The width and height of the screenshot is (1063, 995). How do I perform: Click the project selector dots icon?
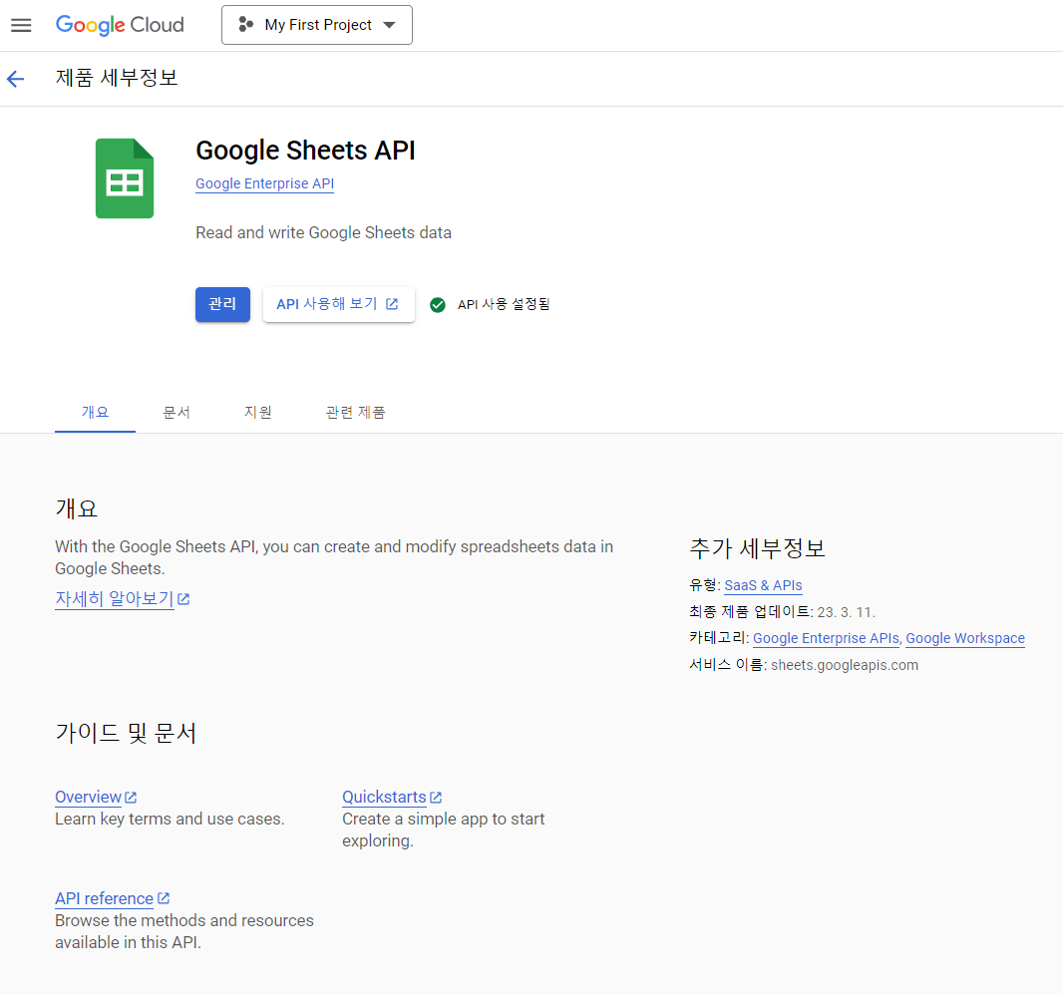(x=245, y=25)
